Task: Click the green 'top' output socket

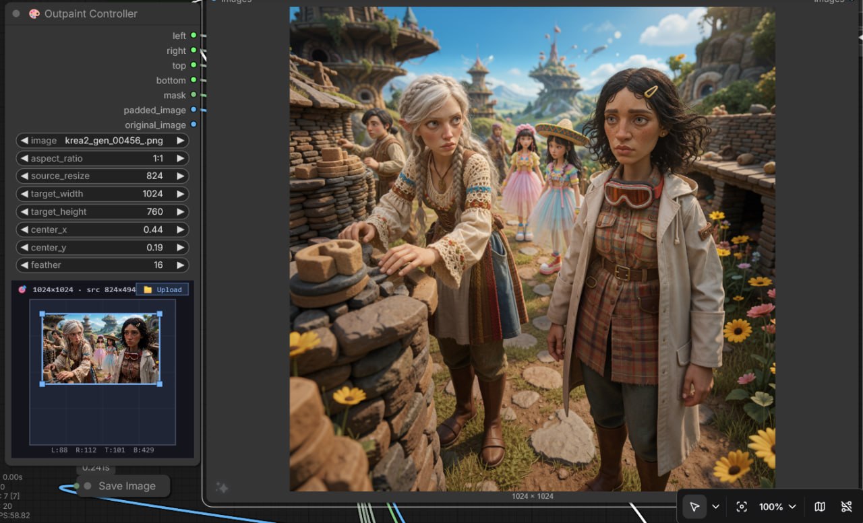Action: pos(194,65)
